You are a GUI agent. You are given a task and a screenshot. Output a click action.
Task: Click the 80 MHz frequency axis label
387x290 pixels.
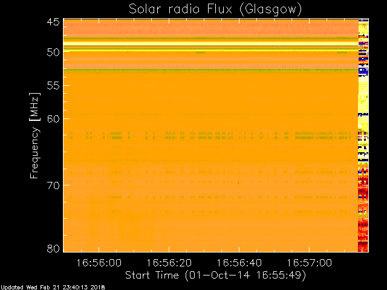[x=53, y=248]
